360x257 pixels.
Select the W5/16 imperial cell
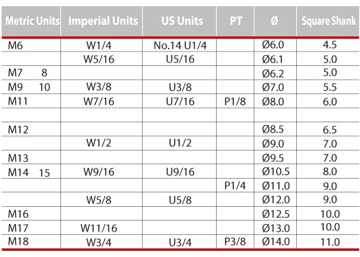pos(99,59)
